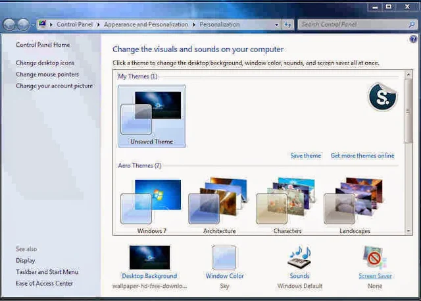Screen dimensions: 421x301
Task: Open Control Panel Home
Action: tap(43, 45)
